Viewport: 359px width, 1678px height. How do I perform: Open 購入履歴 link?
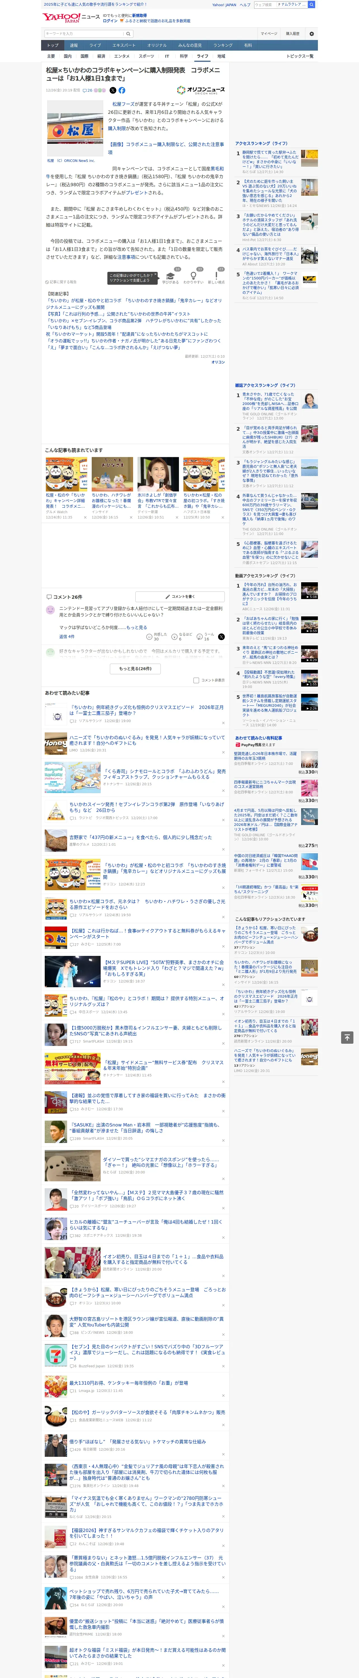coord(292,33)
